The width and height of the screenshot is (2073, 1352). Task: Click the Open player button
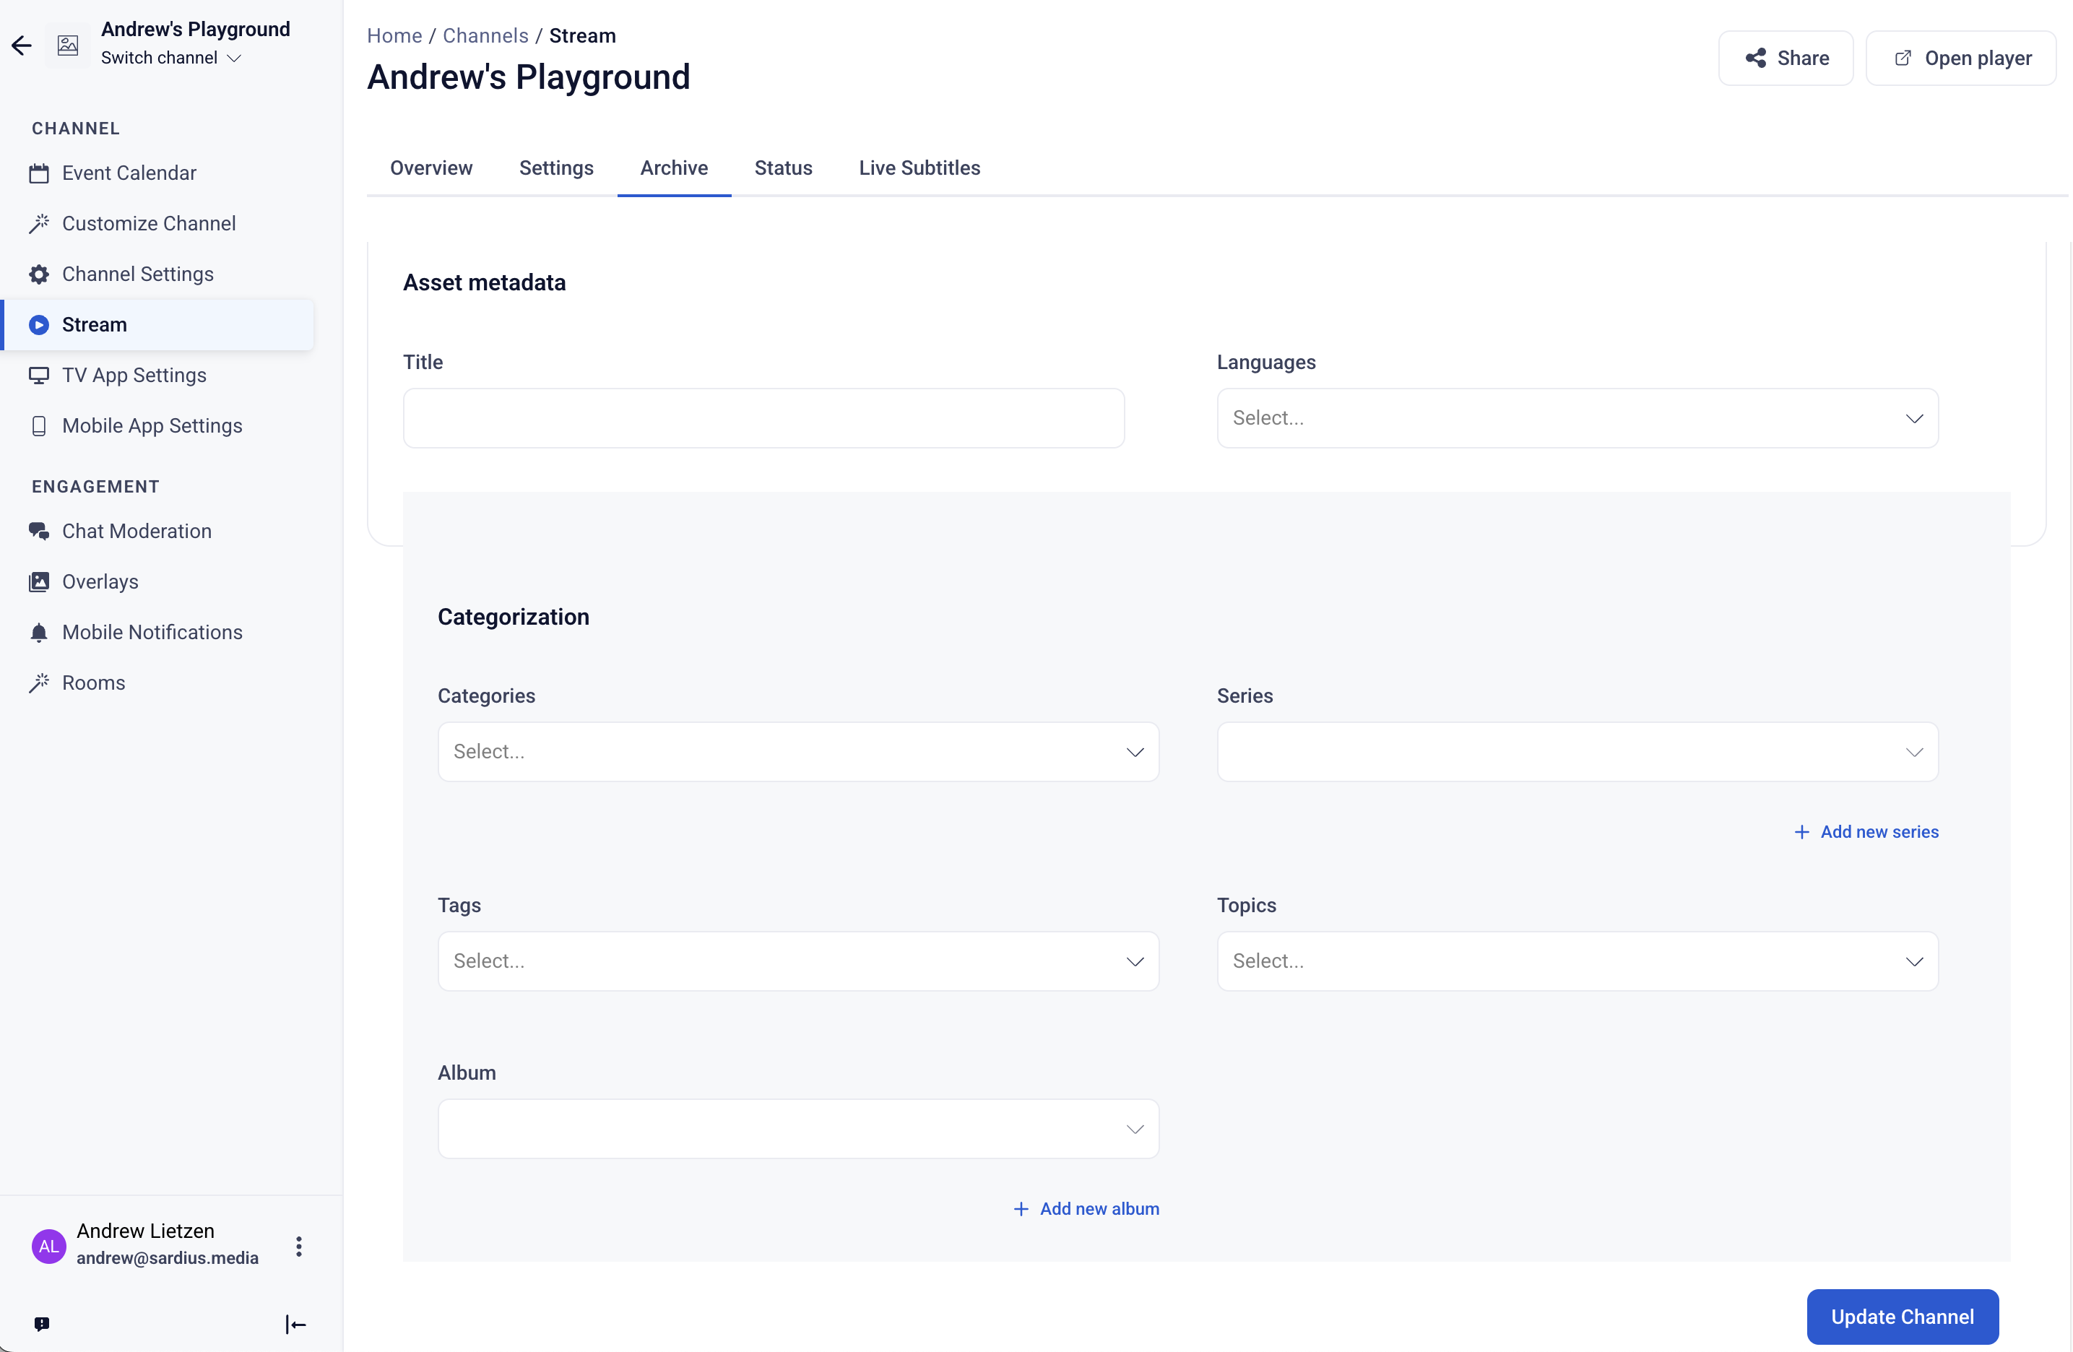point(1960,58)
